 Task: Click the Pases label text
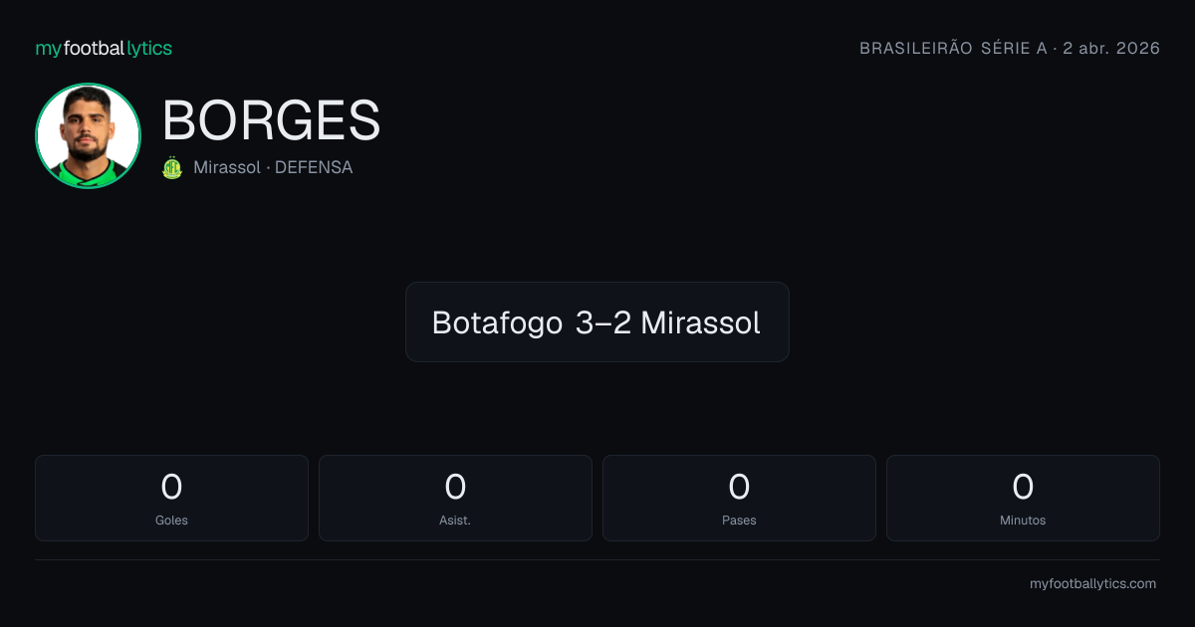pyautogui.click(x=739, y=520)
